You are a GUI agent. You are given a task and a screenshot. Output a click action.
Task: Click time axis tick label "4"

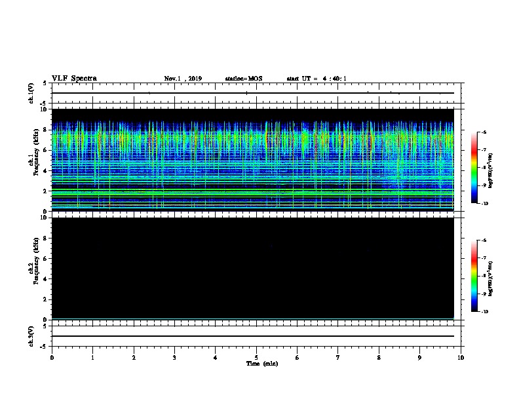(x=216, y=357)
